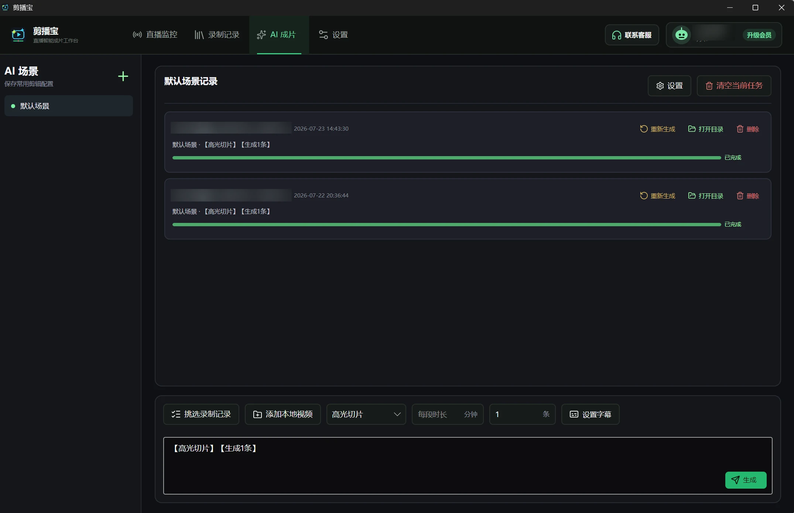The image size is (794, 513).
Task: Click the 升级会员 button
Action: click(759, 35)
